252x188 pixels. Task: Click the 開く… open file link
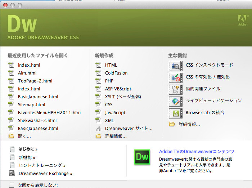pyautogui.click(x=24, y=136)
